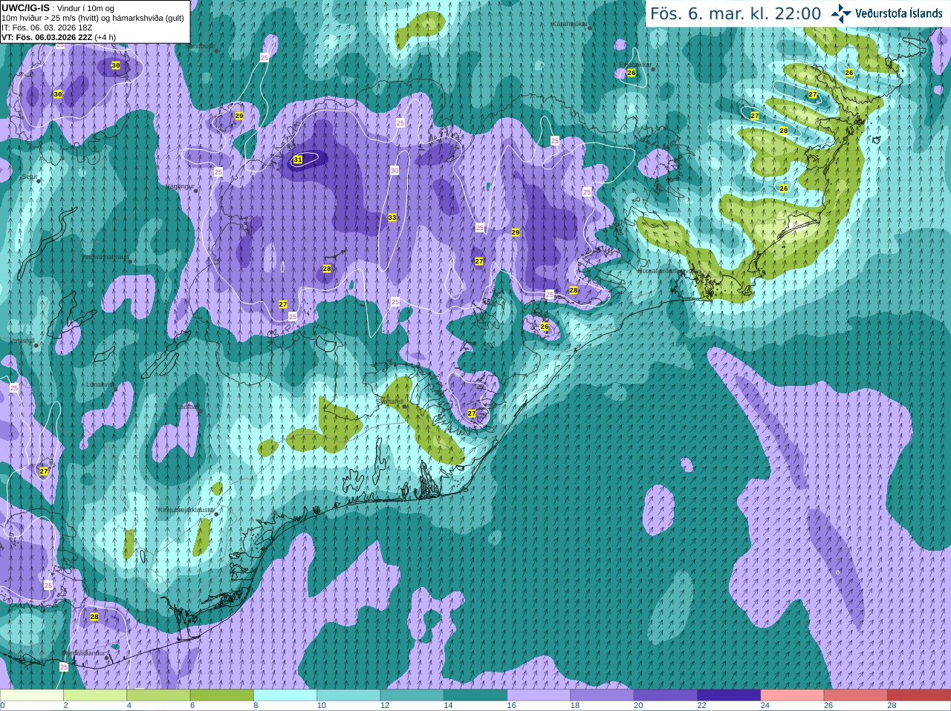This screenshot has height=711, width=951.
Task: Pick the 12–14 m/s legend swatch
Action: (412, 695)
